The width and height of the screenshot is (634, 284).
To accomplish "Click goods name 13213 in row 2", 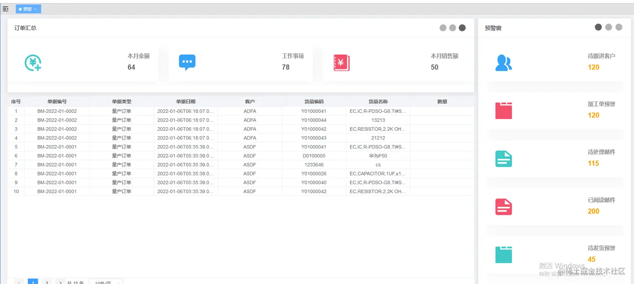I will [378, 120].
